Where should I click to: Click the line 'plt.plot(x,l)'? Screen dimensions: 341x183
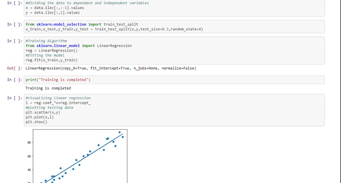point(40,117)
